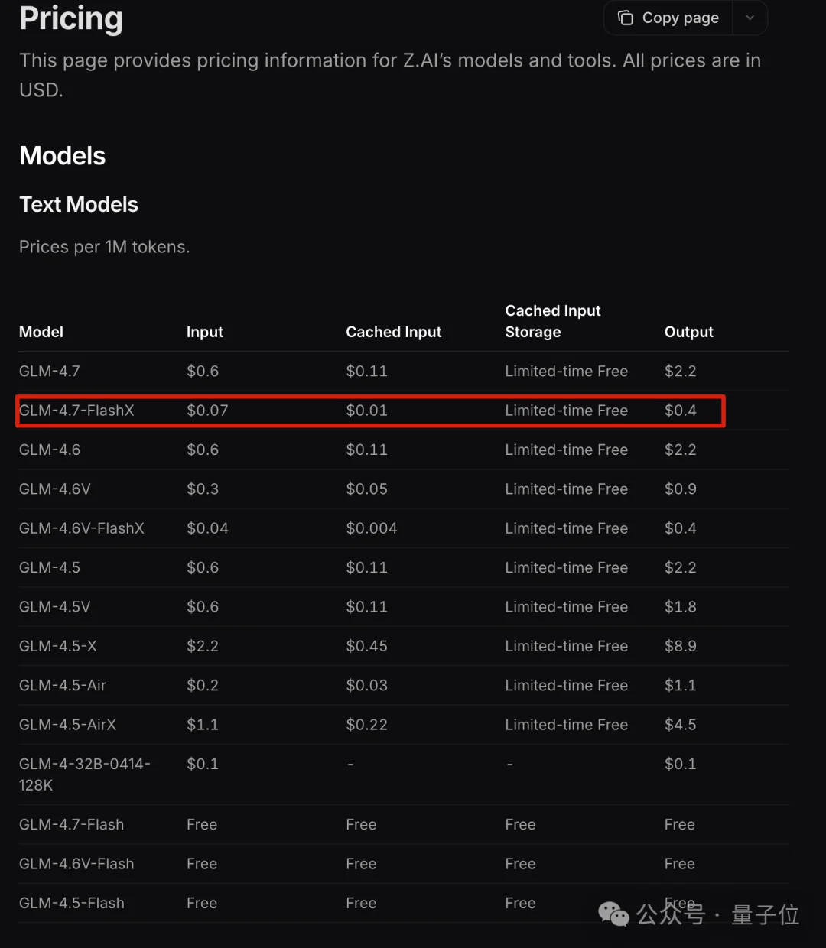Select Limited-time Free for GLM-4.5-AirX
The width and height of the screenshot is (826, 948).
(567, 724)
